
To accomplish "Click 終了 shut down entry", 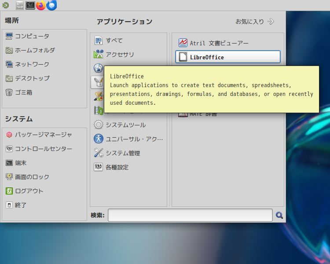I will click(x=16, y=205).
